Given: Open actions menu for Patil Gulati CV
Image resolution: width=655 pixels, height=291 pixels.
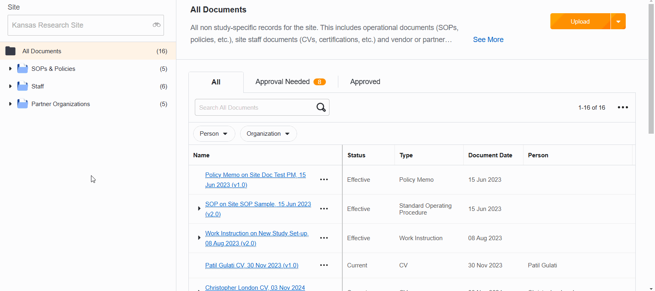Looking at the screenshot, I should (324, 265).
